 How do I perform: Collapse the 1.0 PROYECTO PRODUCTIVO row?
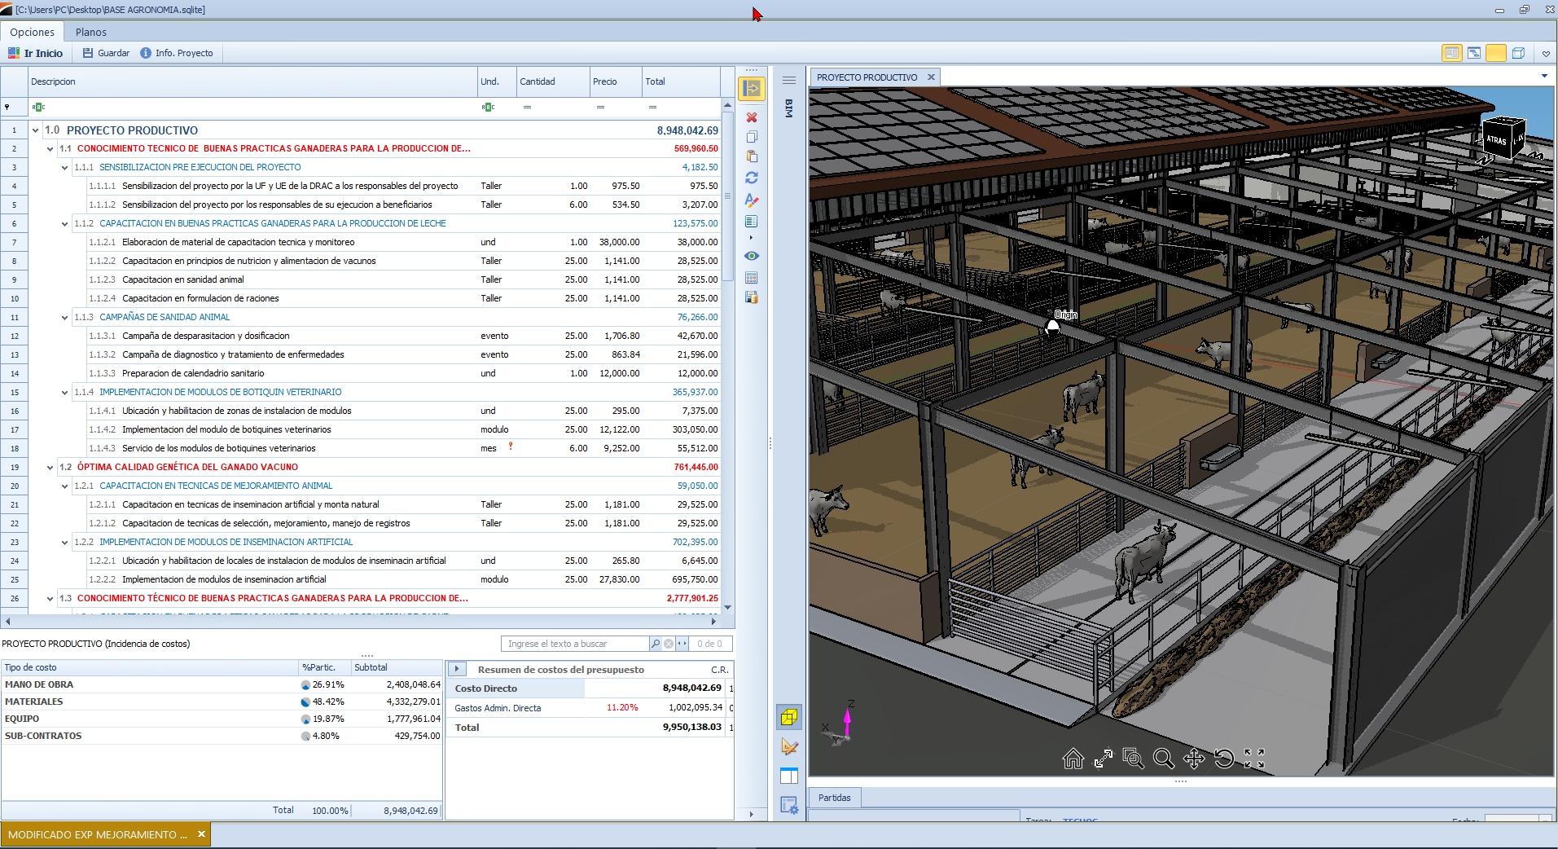[x=35, y=130]
